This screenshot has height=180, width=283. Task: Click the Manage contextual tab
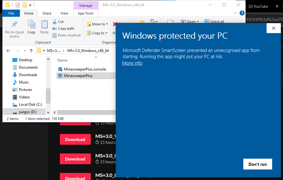(x=86, y=6)
